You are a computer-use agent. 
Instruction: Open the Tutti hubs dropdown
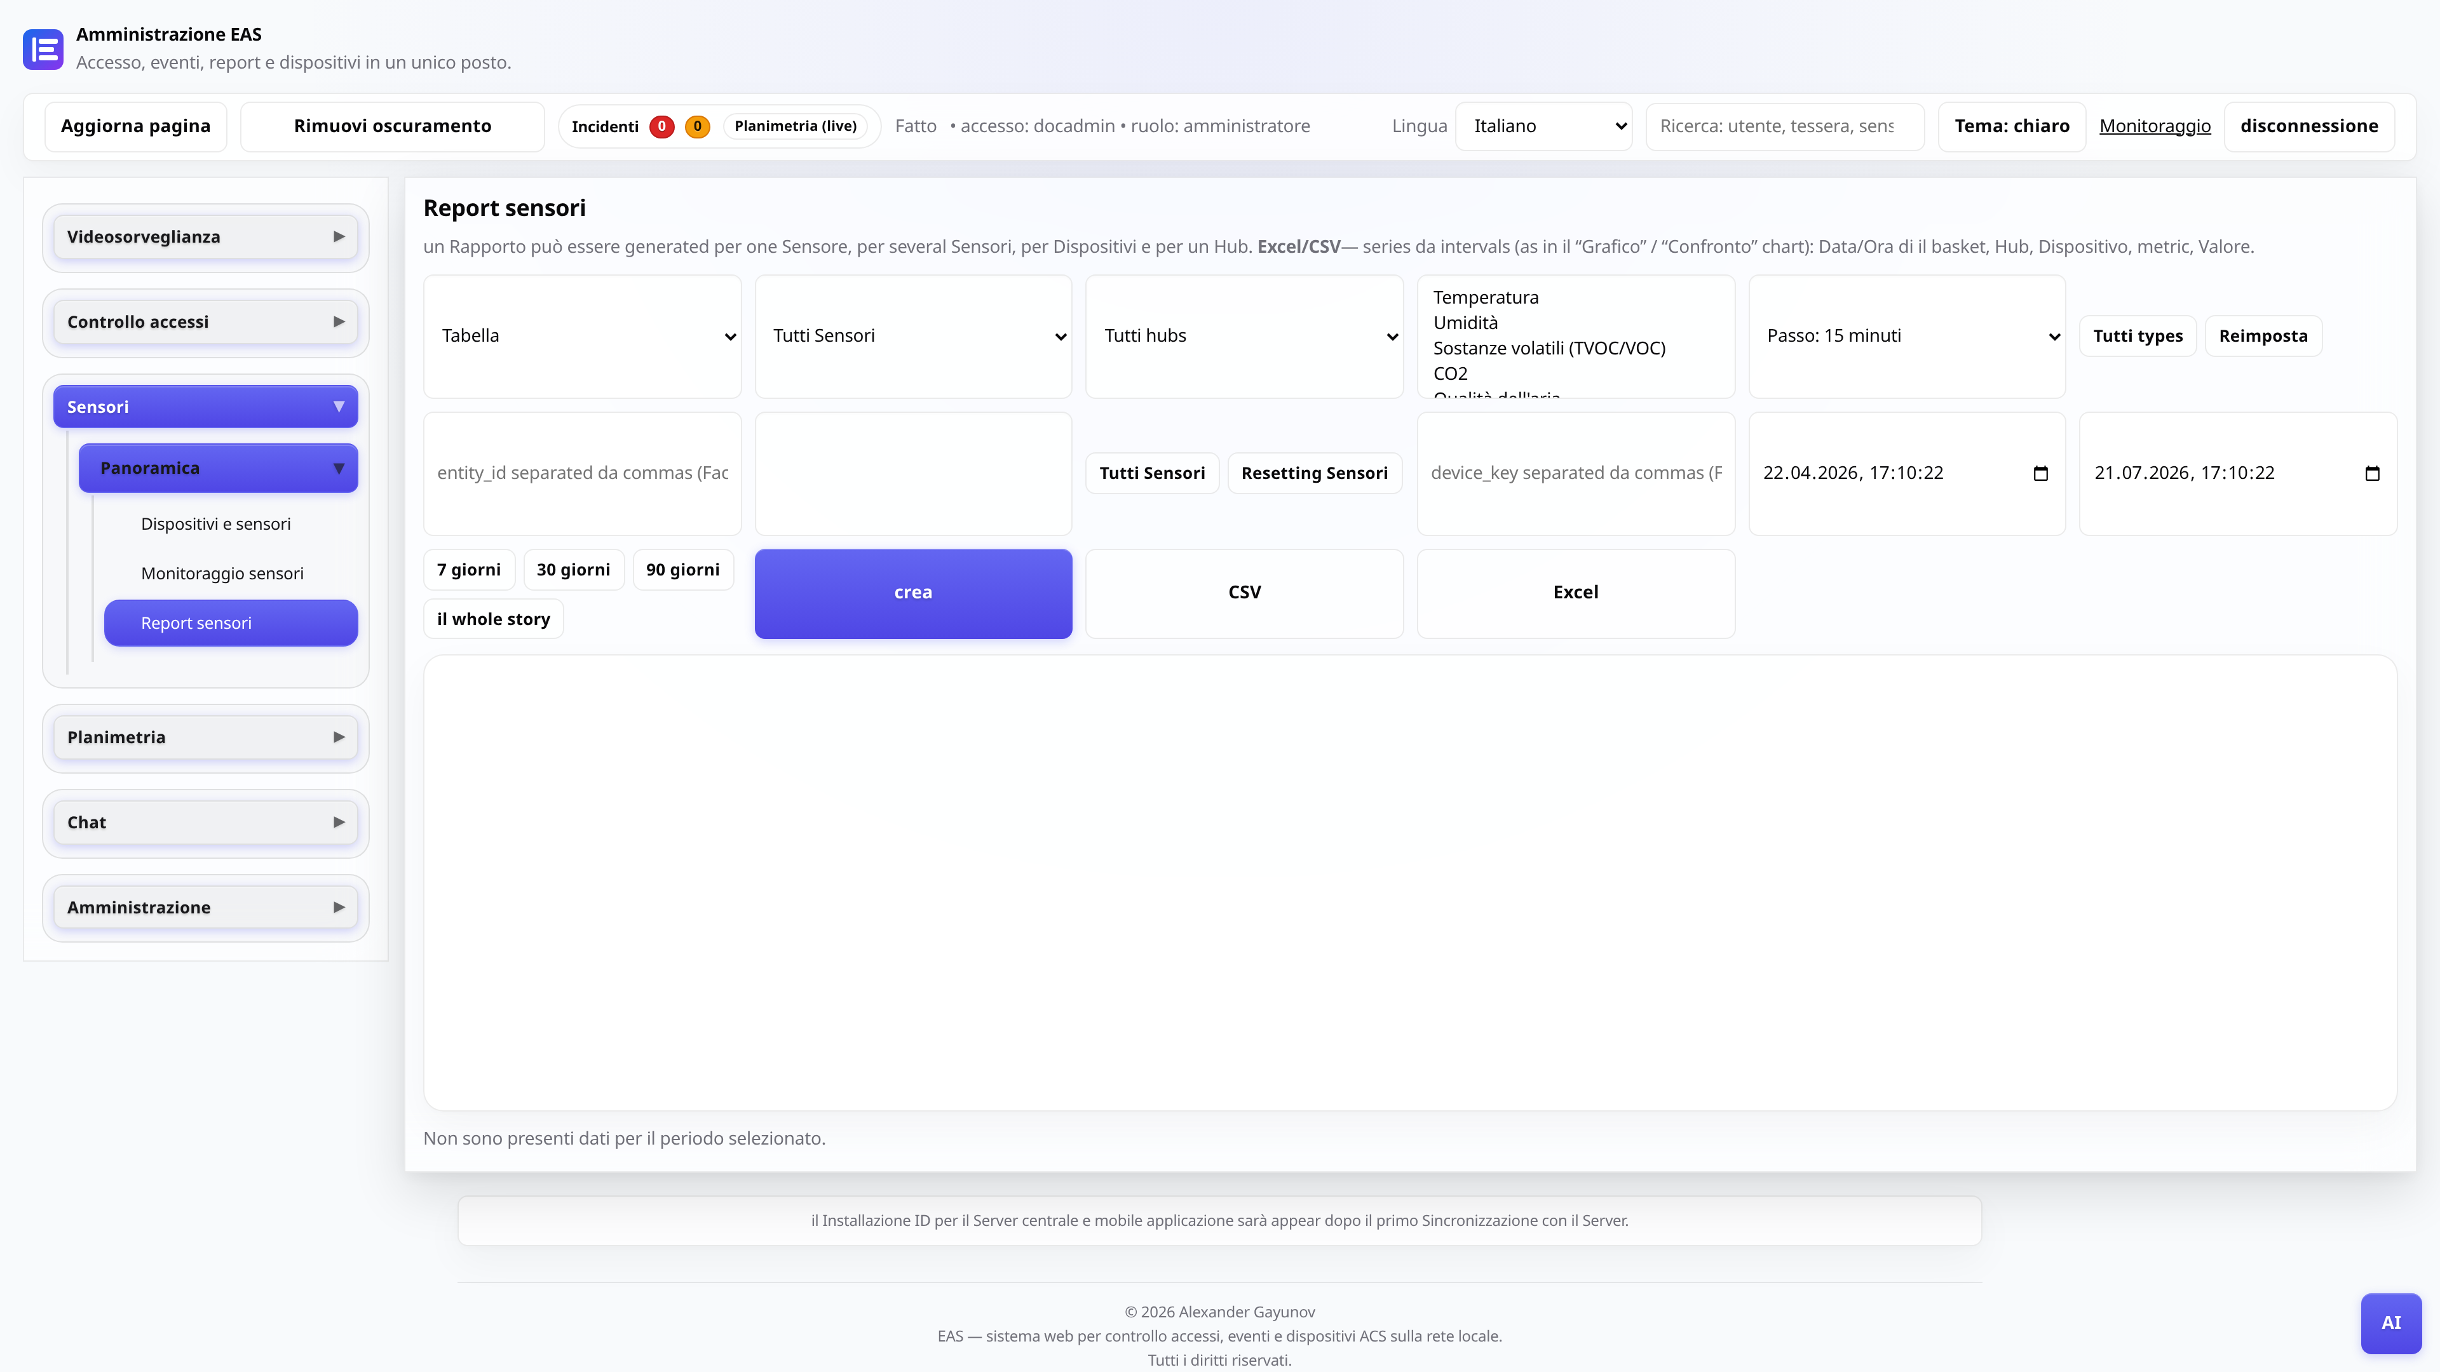click(x=1244, y=336)
